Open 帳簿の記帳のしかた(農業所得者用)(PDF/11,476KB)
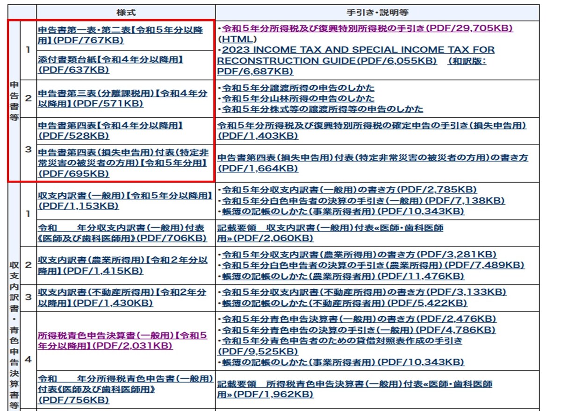561x411 pixels. click(343, 276)
